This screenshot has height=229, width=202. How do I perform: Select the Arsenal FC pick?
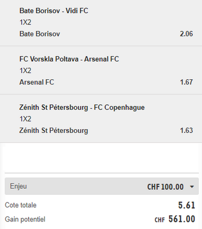(37, 82)
